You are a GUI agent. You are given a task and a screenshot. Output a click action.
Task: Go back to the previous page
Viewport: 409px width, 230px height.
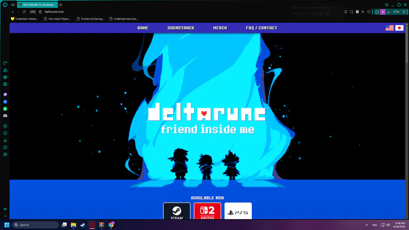13,12
